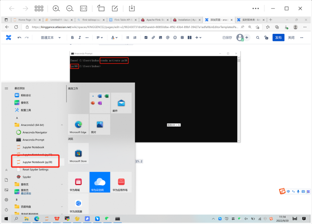Switch to the Untitled11 Jupyter tab
The width and height of the screenshot is (312, 224).
[59, 20]
